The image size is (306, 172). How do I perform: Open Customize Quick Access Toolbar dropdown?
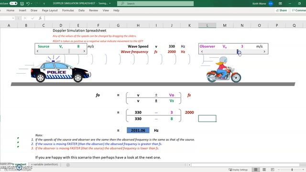[x=44, y=3]
